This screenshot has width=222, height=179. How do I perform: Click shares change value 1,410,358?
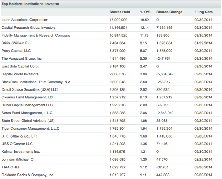point(164,136)
